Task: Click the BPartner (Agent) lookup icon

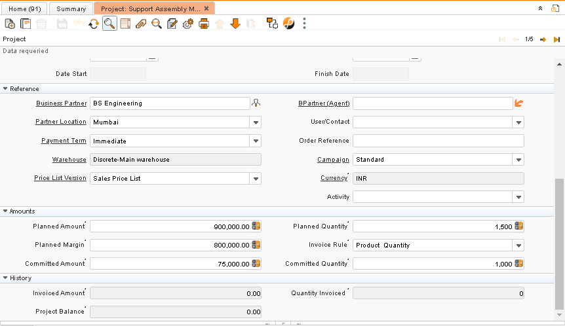Action: (519, 103)
